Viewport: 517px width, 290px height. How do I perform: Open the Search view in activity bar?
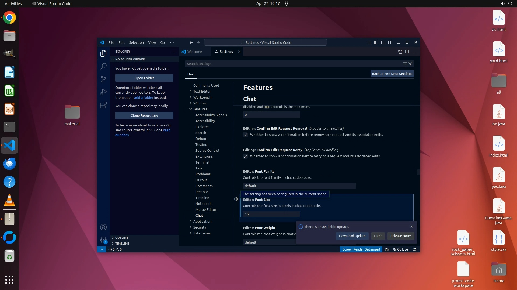103,66
